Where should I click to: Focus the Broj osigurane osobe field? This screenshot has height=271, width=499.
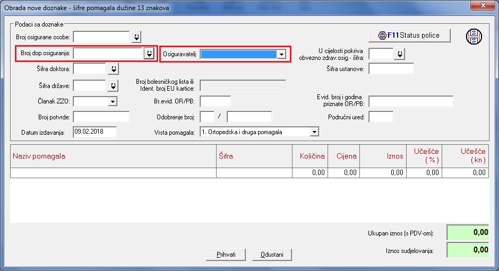point(101,37)
